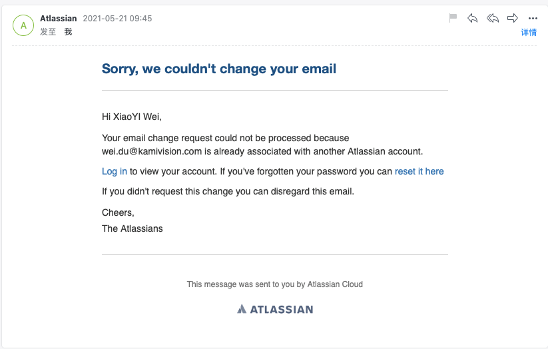
Task: Click The Atlassians signature text
Action: pos(132,228)
